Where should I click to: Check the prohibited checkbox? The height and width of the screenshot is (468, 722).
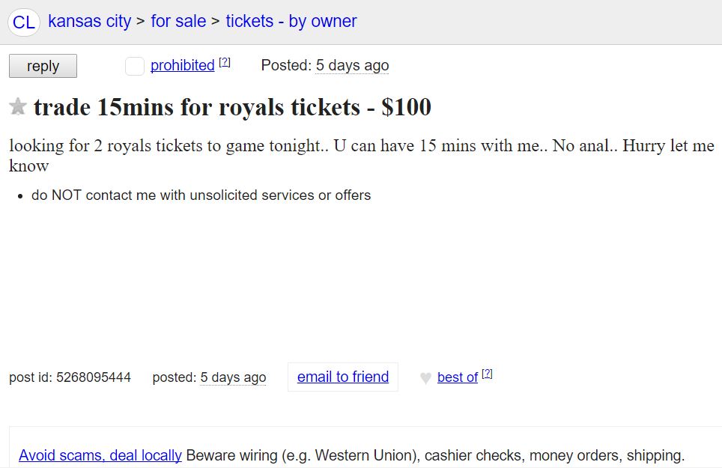(x=134, y=66)
